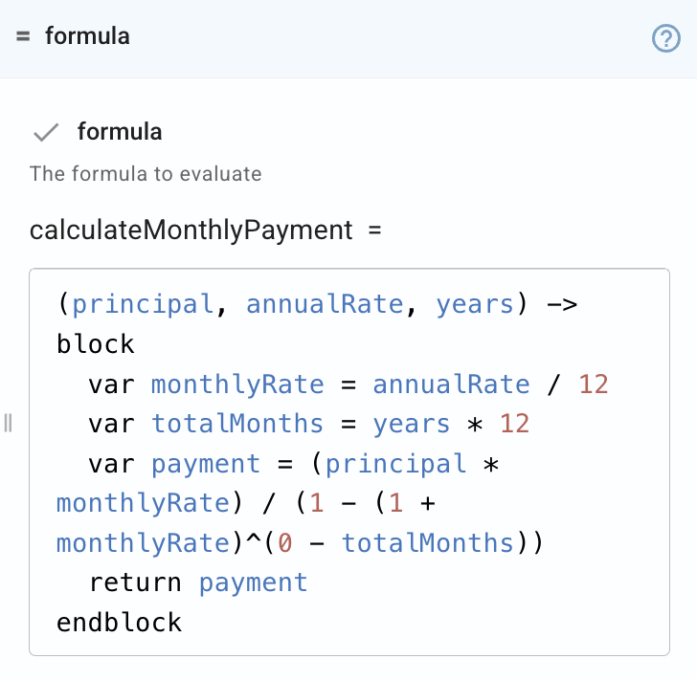Screen dimensions: 697x681
Task: Click "years" in the parameter list
Action: 475,304
